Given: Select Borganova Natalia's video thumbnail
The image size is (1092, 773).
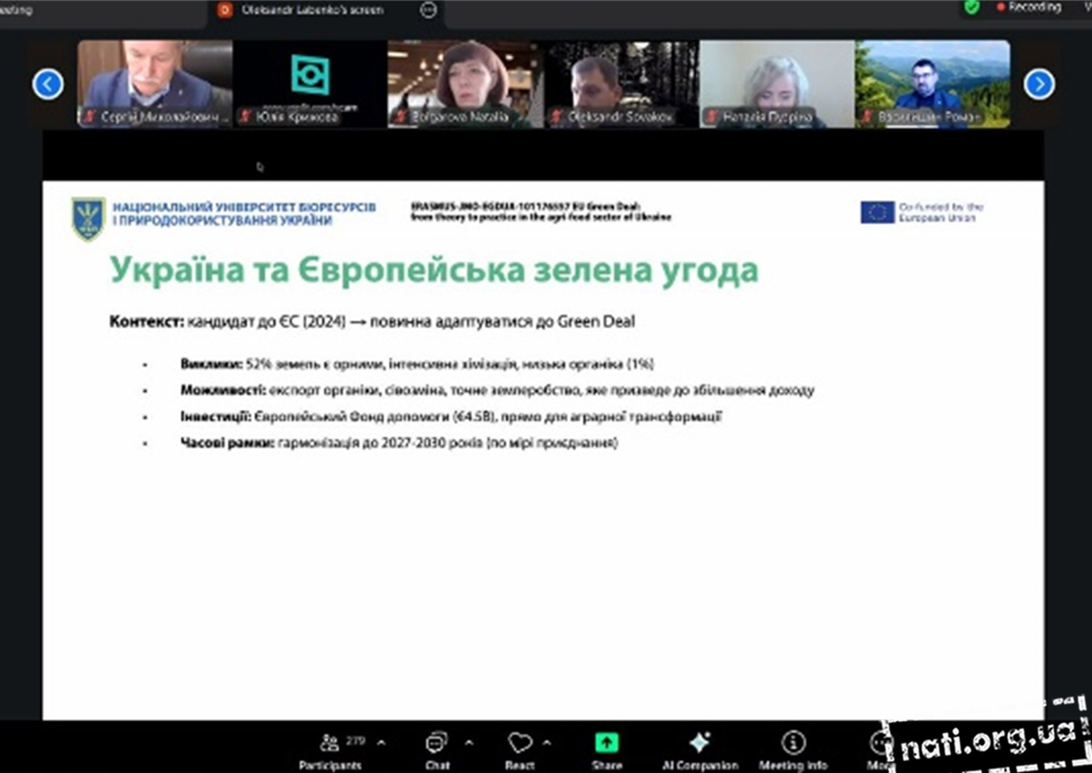Looking at the screenshot, I should 465,83.
